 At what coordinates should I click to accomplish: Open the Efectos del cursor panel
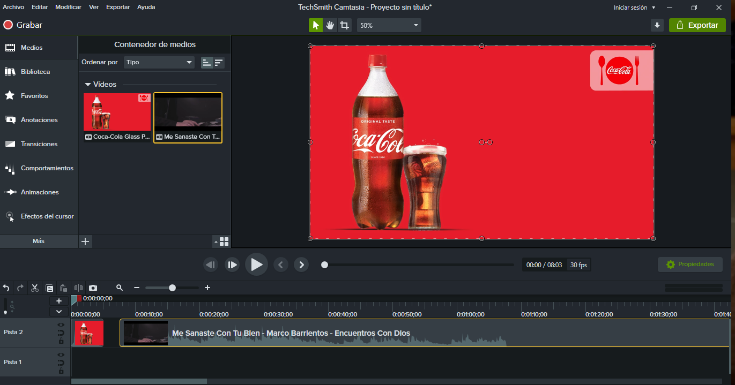tap(39, 216)
